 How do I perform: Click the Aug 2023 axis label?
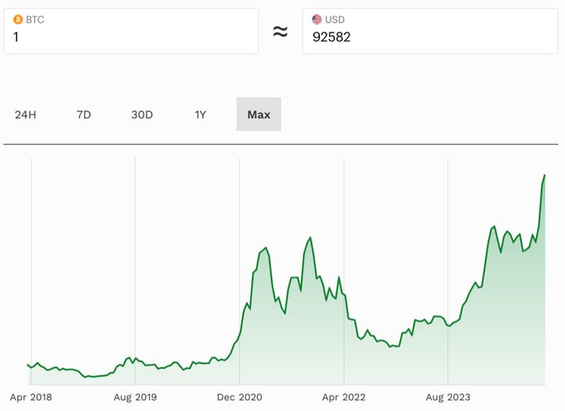(x=448, y=397)
